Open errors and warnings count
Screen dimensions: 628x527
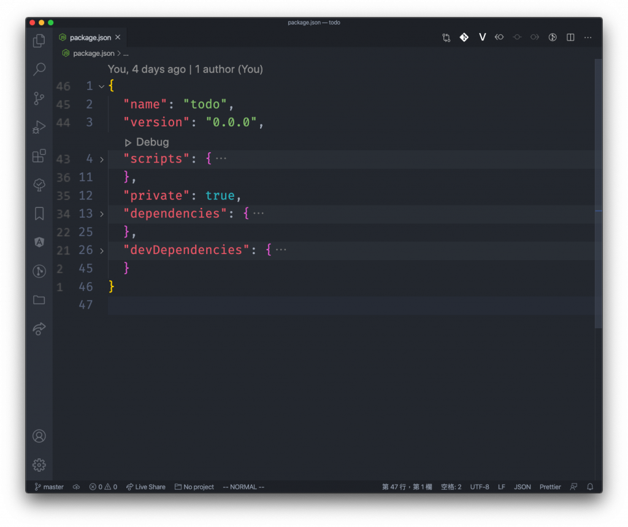click(x=103, y=487)
